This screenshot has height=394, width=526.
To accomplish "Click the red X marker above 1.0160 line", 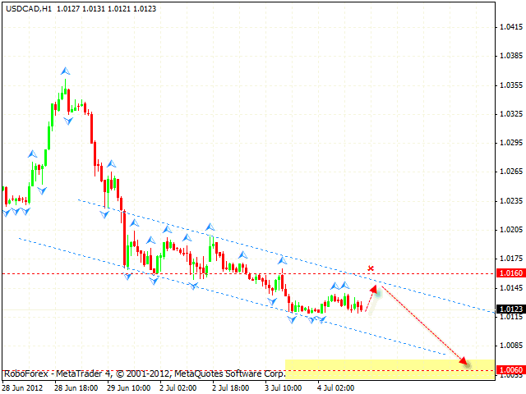I will click(371, 268).
